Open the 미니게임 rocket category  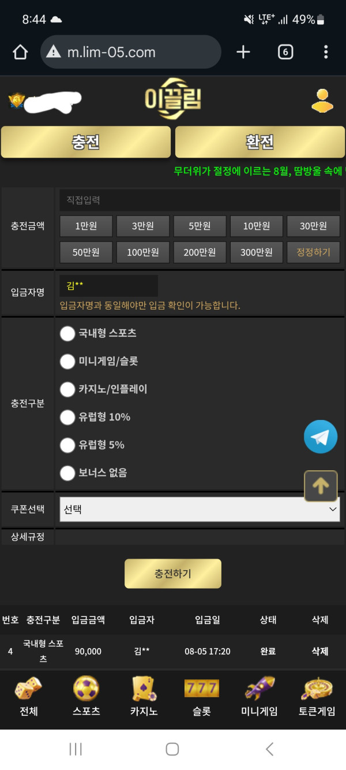(259, 697)
